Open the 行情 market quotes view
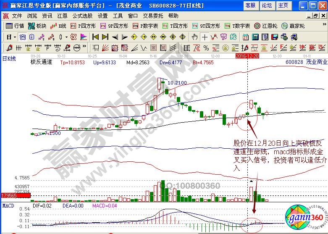The image size is (328, 234). (15, 26)
